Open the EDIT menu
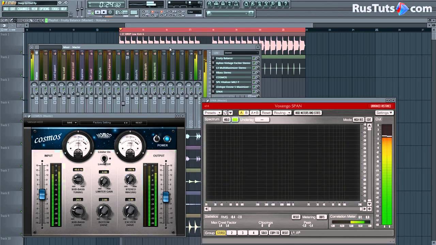The image size is (436, 245). pyautogui.click(x=13, y=9)
